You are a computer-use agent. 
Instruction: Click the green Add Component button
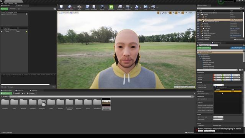pos(204,48)
